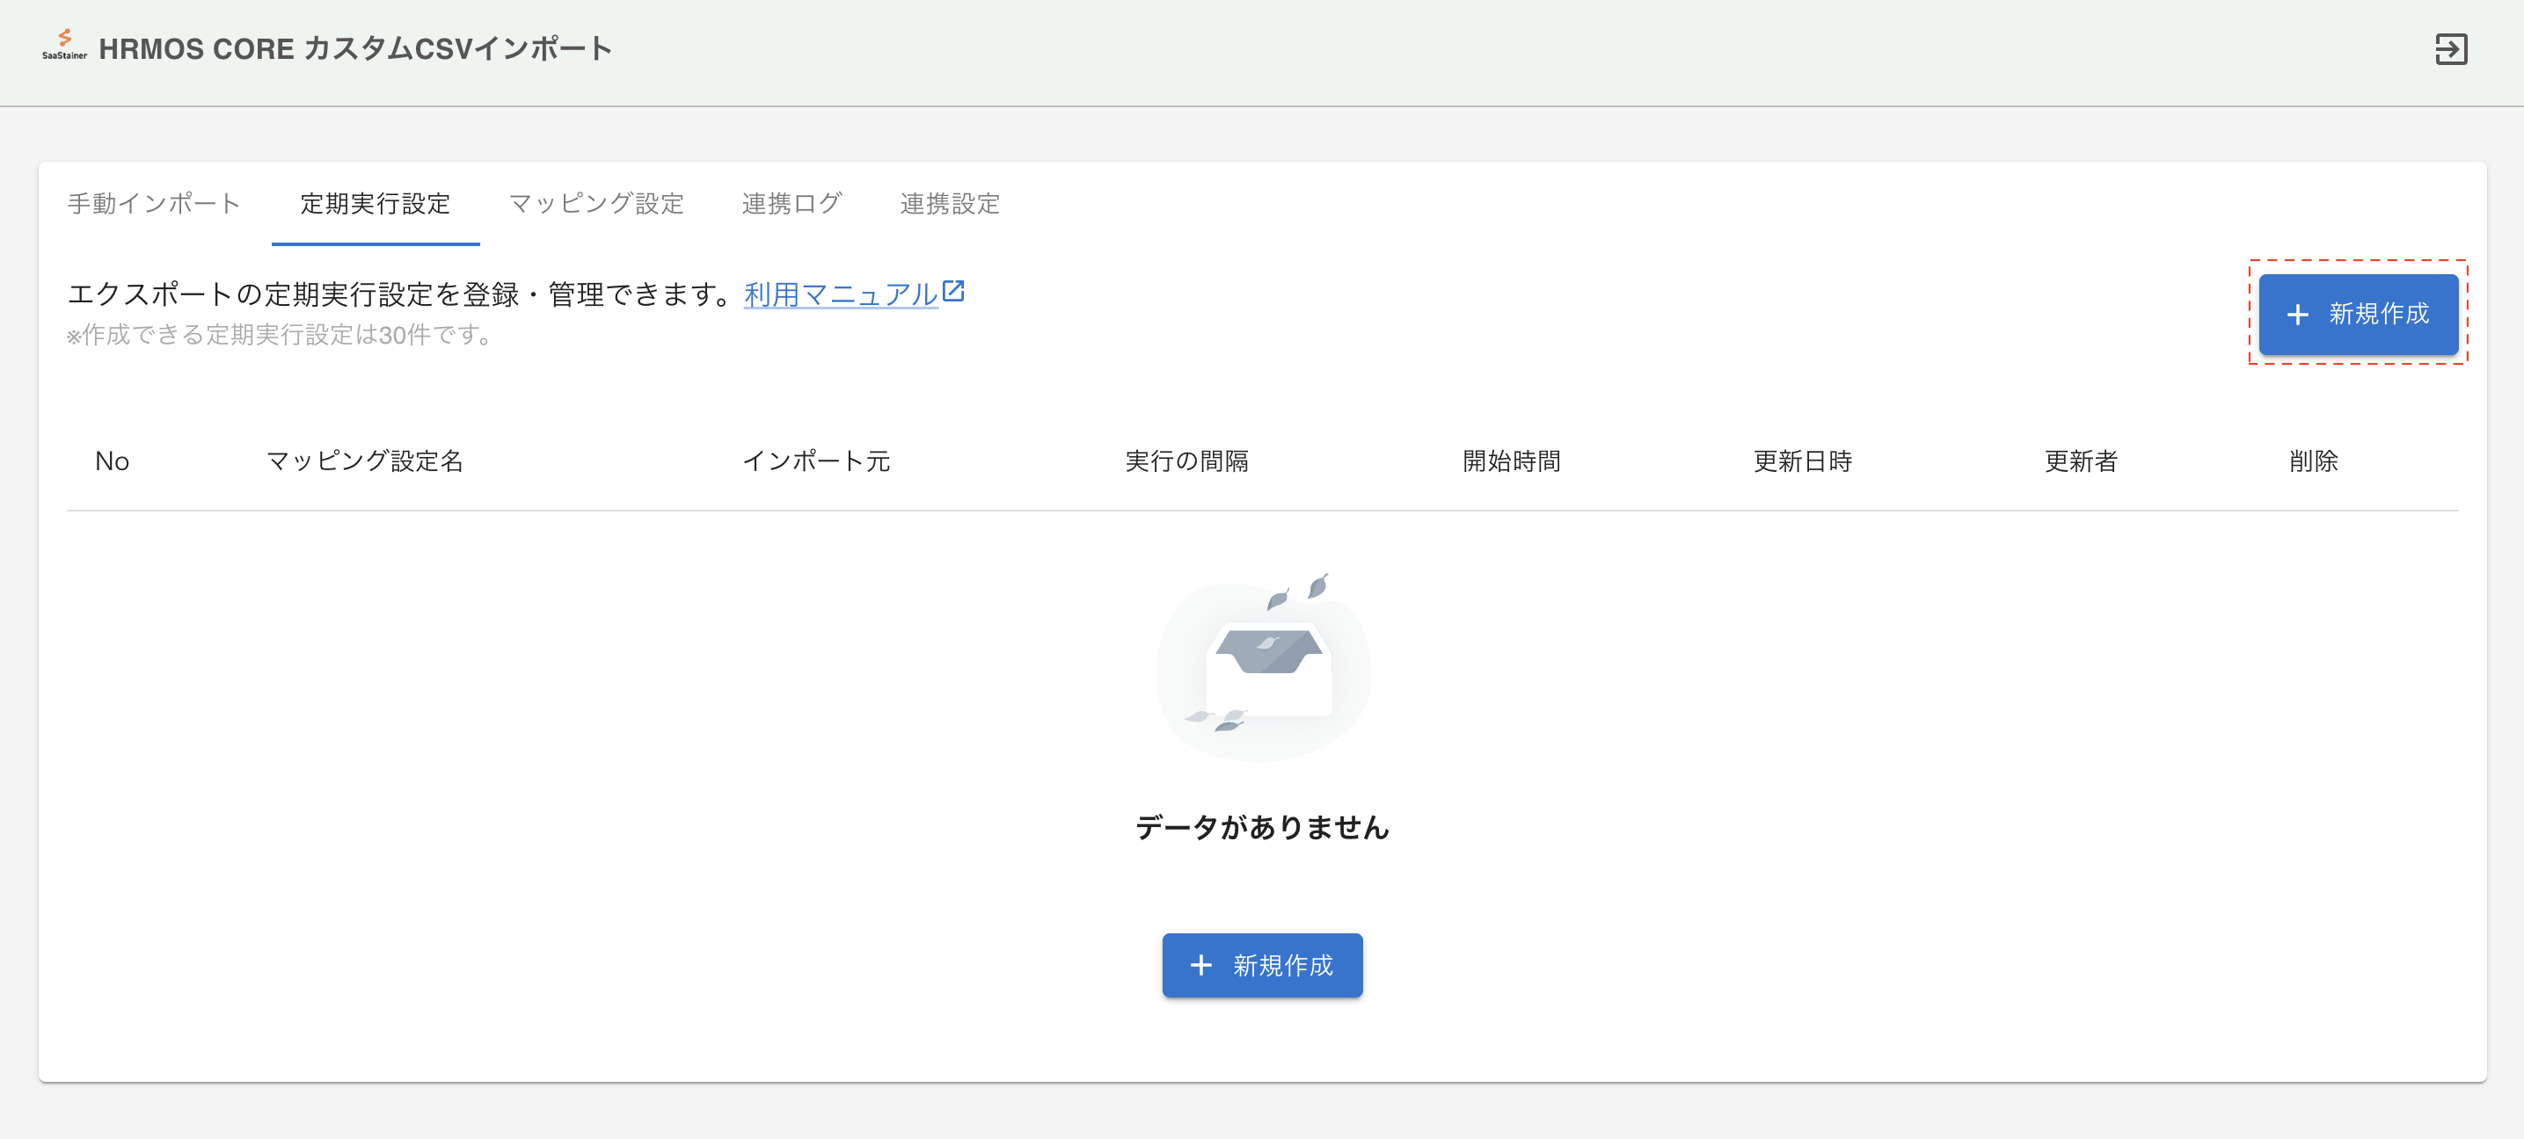The width and height of the screenshot is (2524, 1139).
Task: Click the 新規作成 button below データがありません
Action: (x=1262, y=965)
